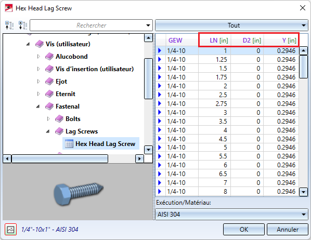Click the GEW column header
311x240 pixels.
[182, 41]
